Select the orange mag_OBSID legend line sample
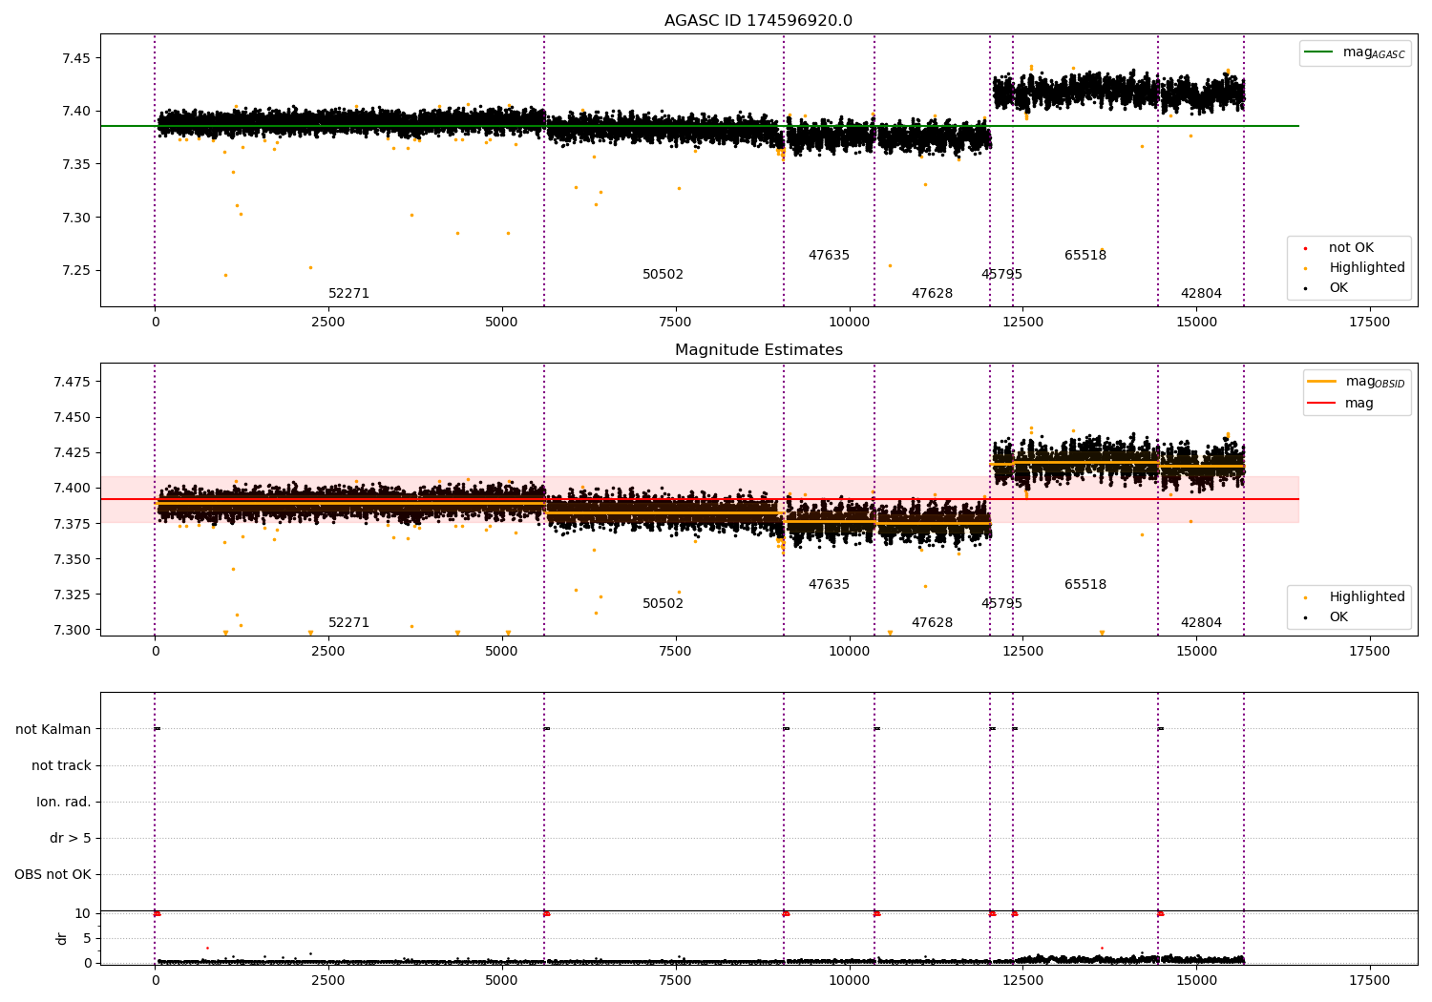Image resolution: width=1432 pixels, height=1002 pixels. coord(1322,382)
